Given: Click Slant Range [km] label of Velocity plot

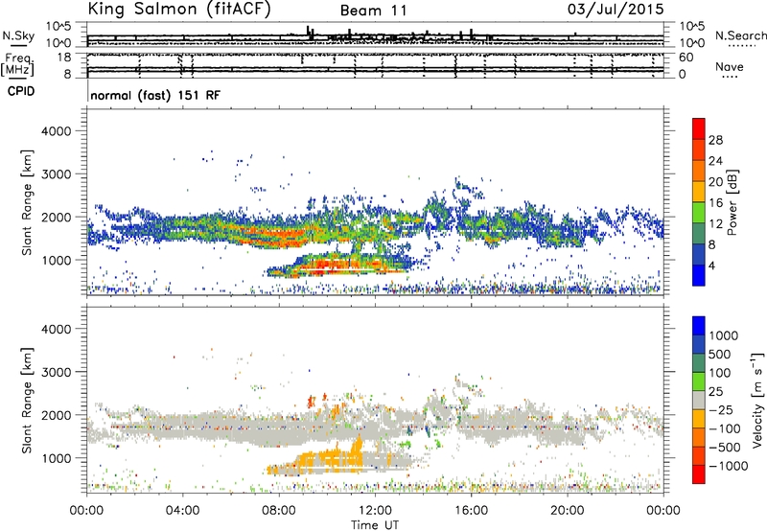Looking at the screenshot, I should pyautogui.click(x=27, y=400).
